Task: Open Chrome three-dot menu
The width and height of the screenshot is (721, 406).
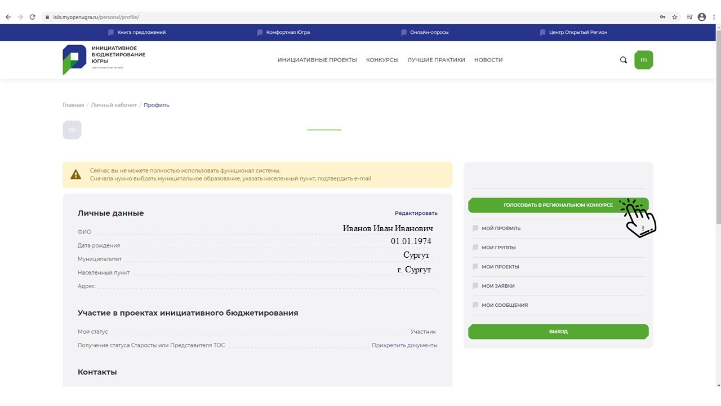Action: 713,17
